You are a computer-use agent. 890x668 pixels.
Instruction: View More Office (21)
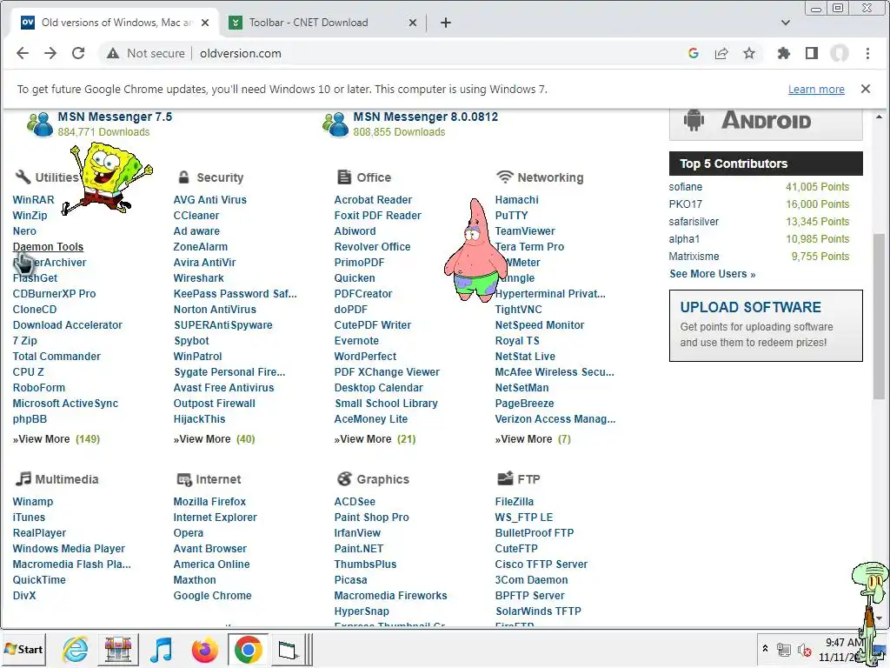click(375, 439)
